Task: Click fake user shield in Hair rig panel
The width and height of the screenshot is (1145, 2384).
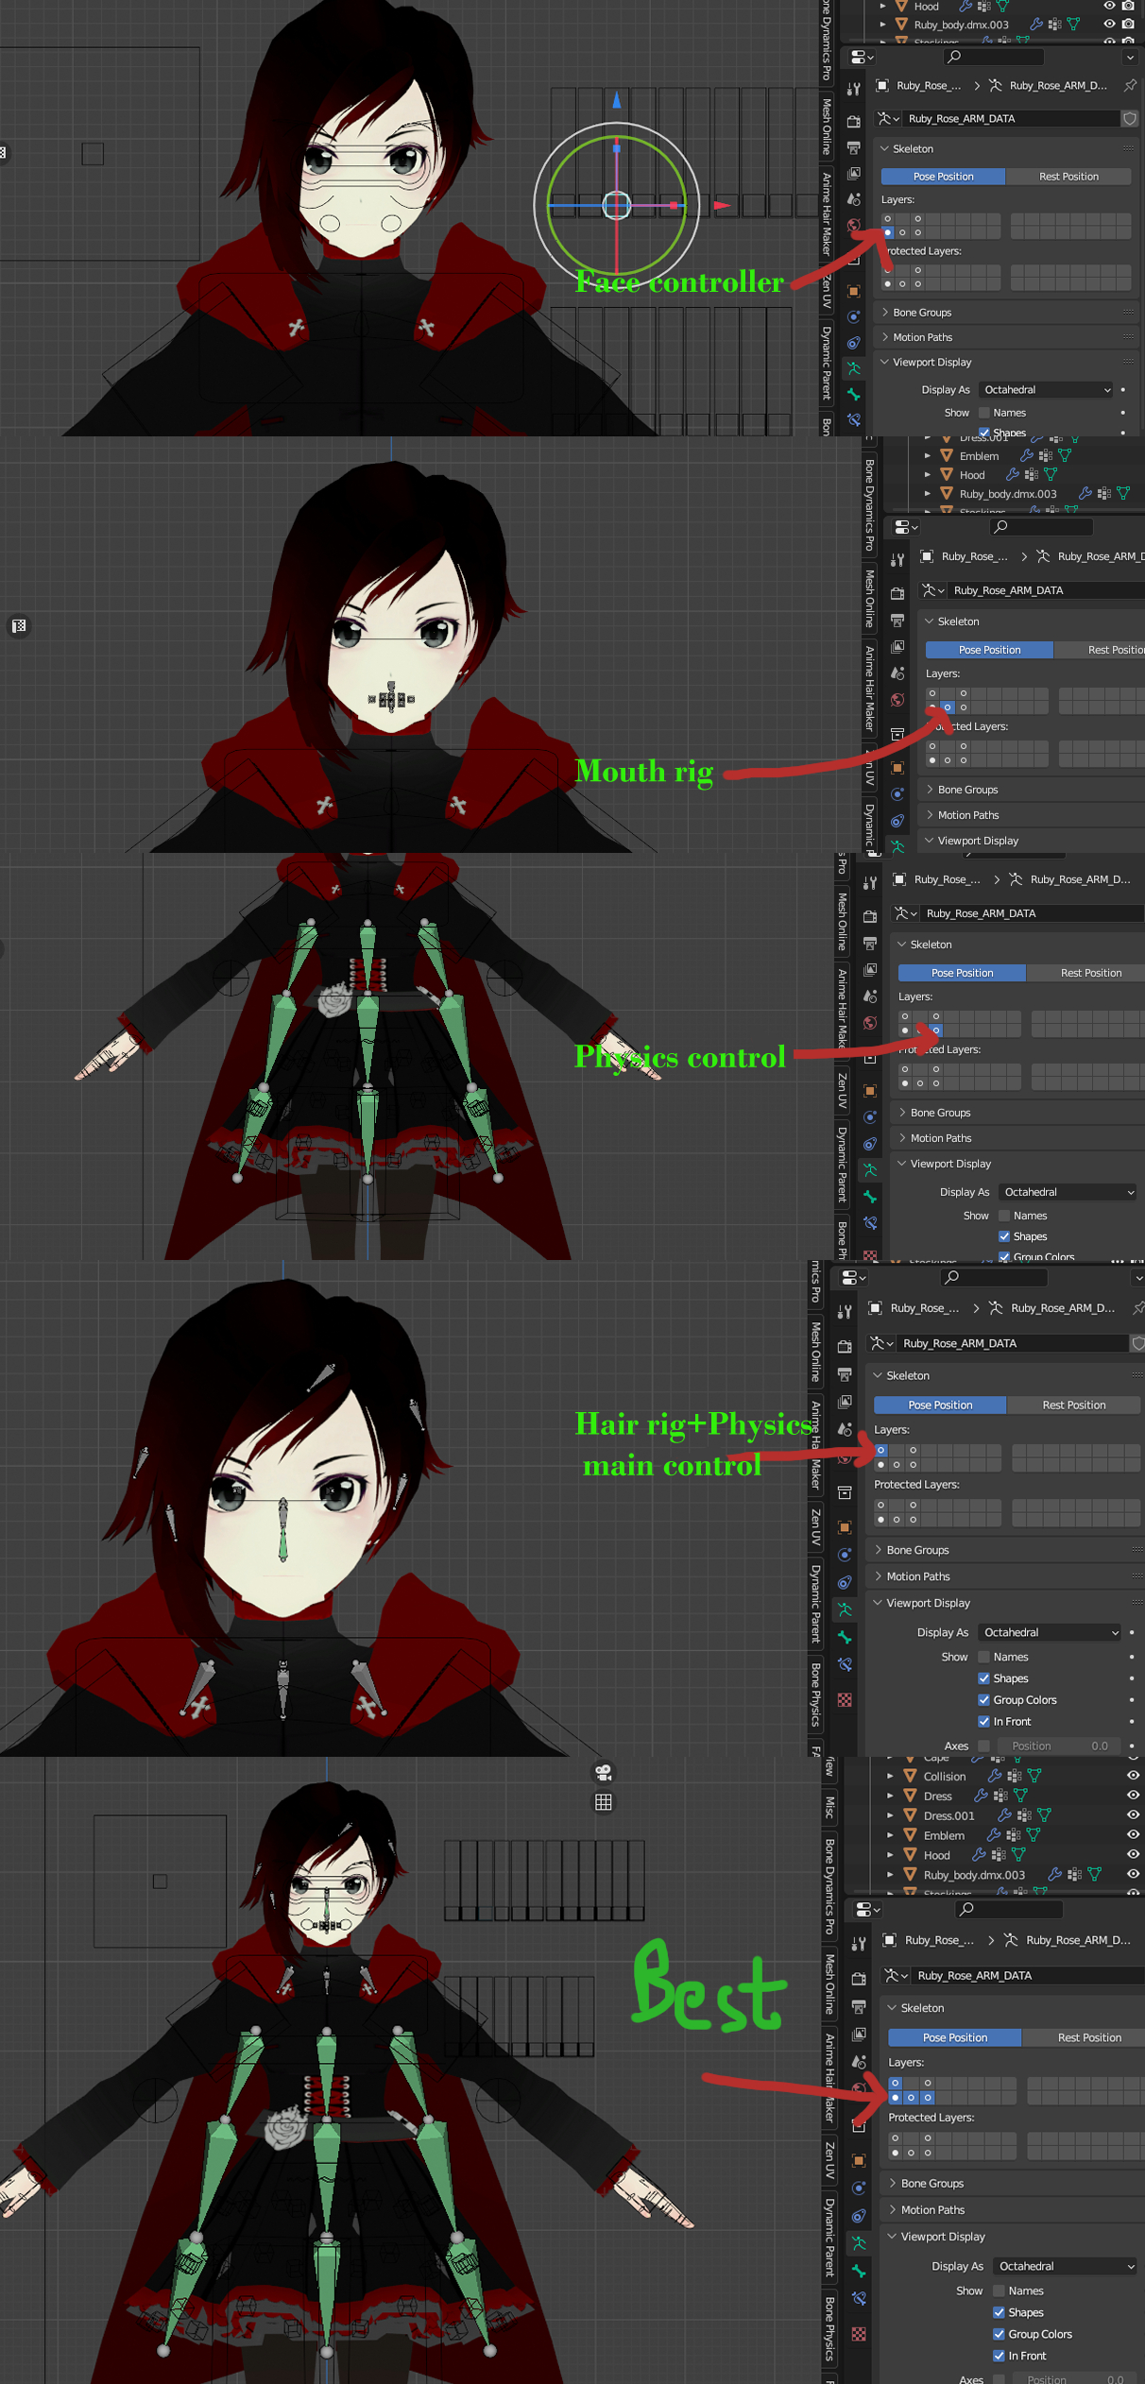Action: [x=1138, y=1343]
